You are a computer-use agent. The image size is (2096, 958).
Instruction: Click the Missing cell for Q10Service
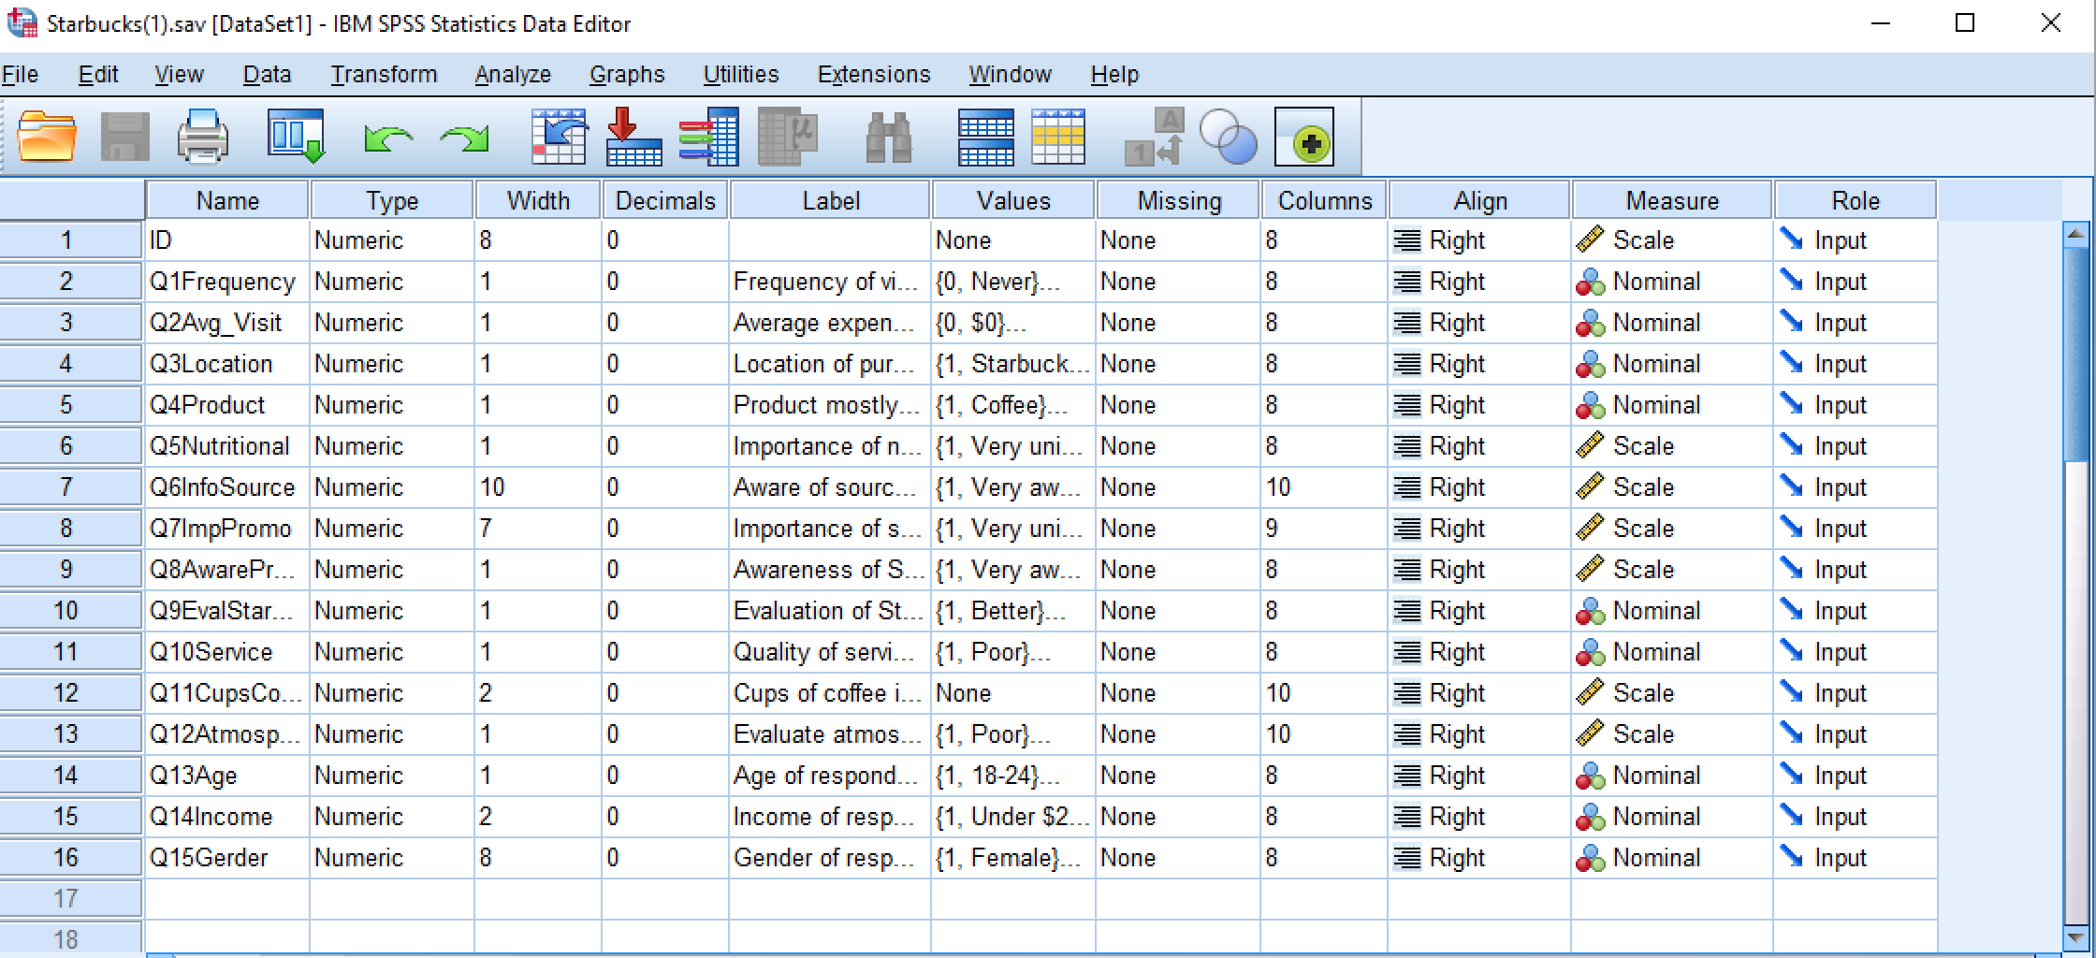coord(1179,652)
